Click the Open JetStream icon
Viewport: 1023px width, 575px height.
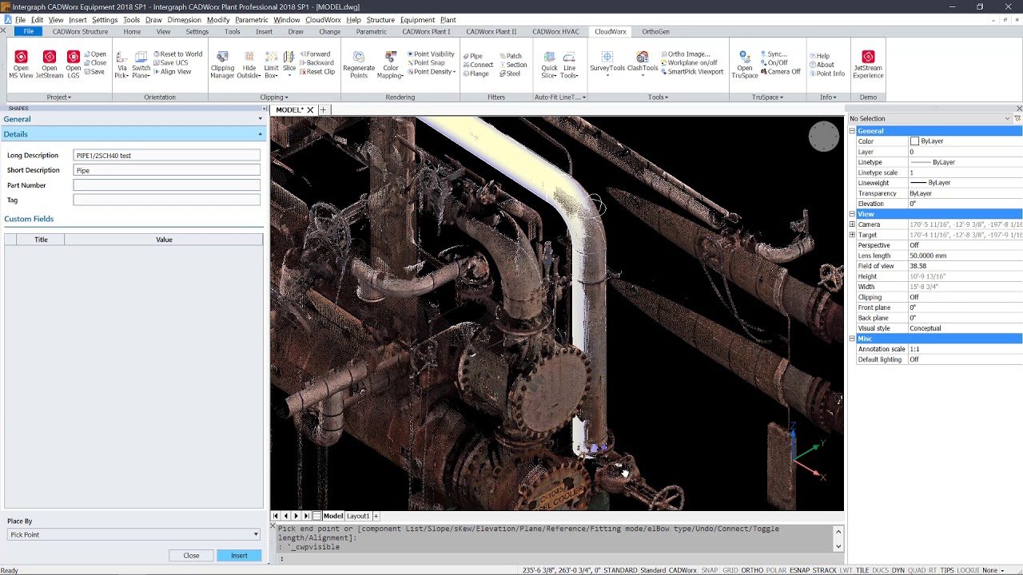click(49, 64)
